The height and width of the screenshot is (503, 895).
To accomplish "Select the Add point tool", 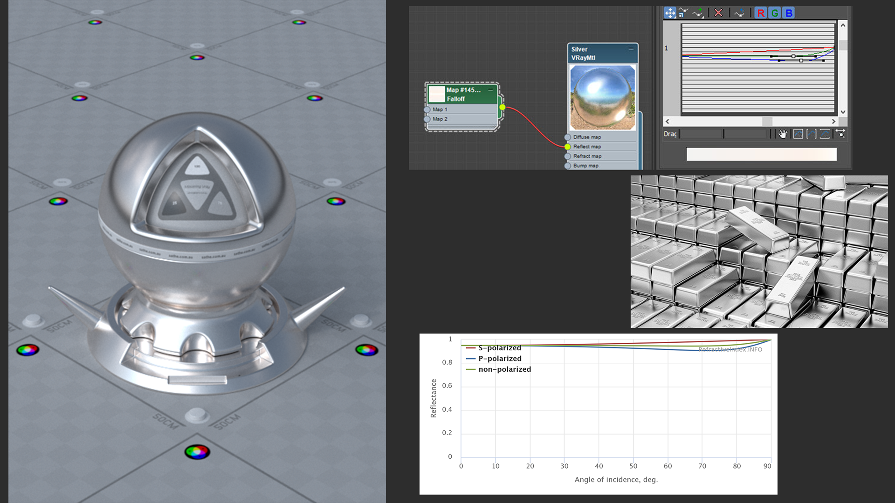I will coord(698,13).
